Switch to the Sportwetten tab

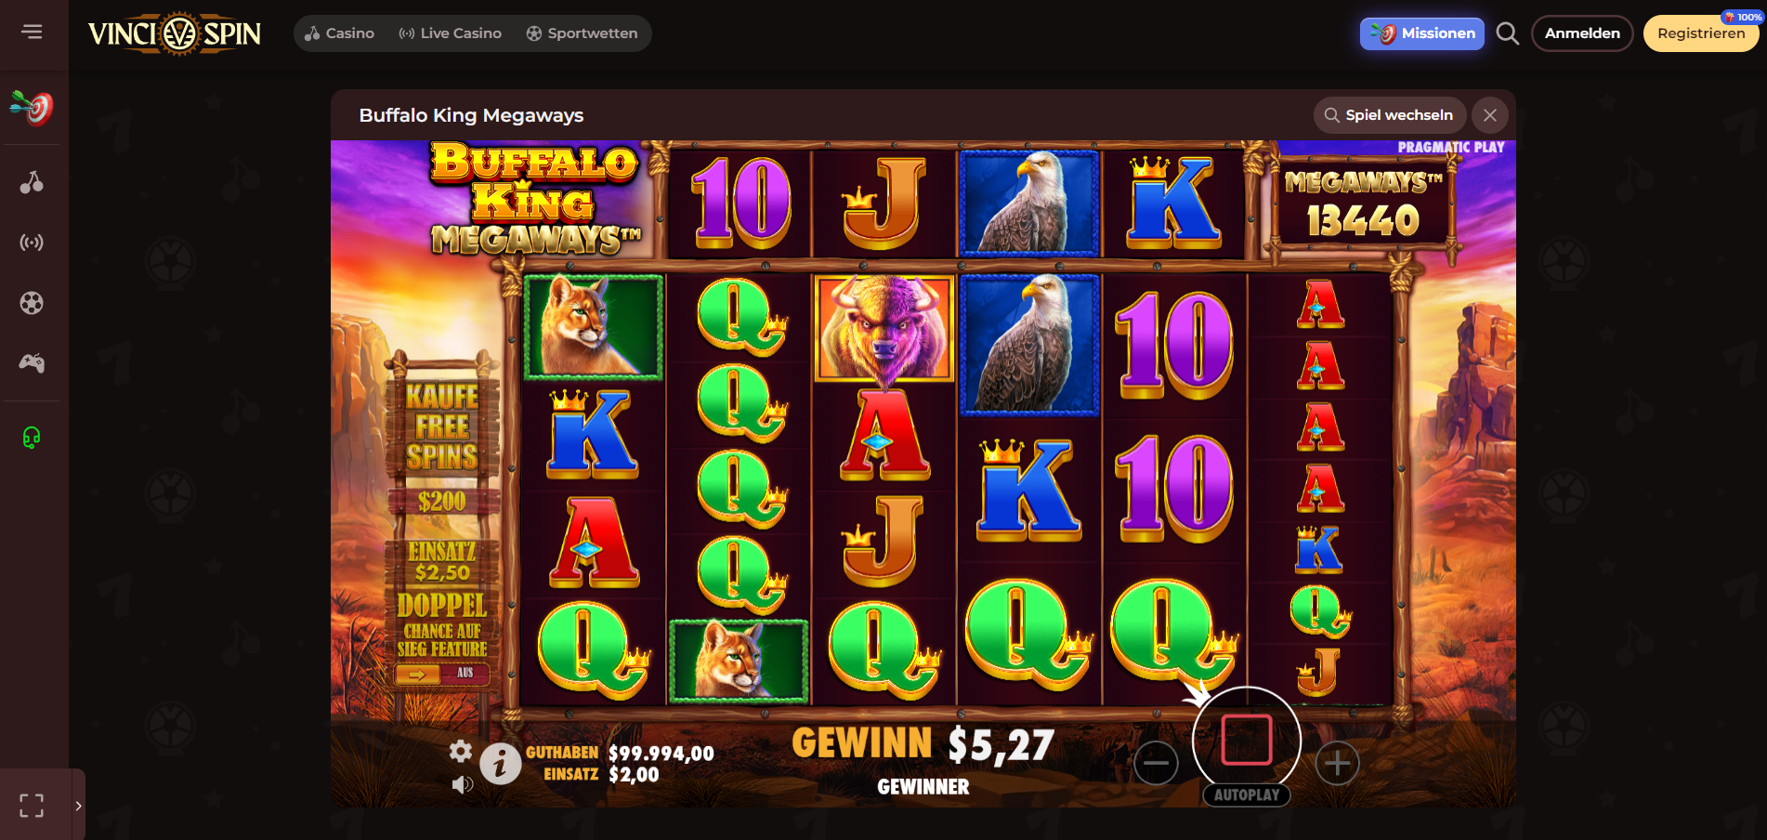582,33
